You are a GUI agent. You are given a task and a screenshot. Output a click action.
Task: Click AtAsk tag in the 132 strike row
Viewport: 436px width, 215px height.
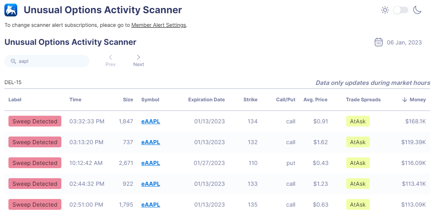click(358, 142)
